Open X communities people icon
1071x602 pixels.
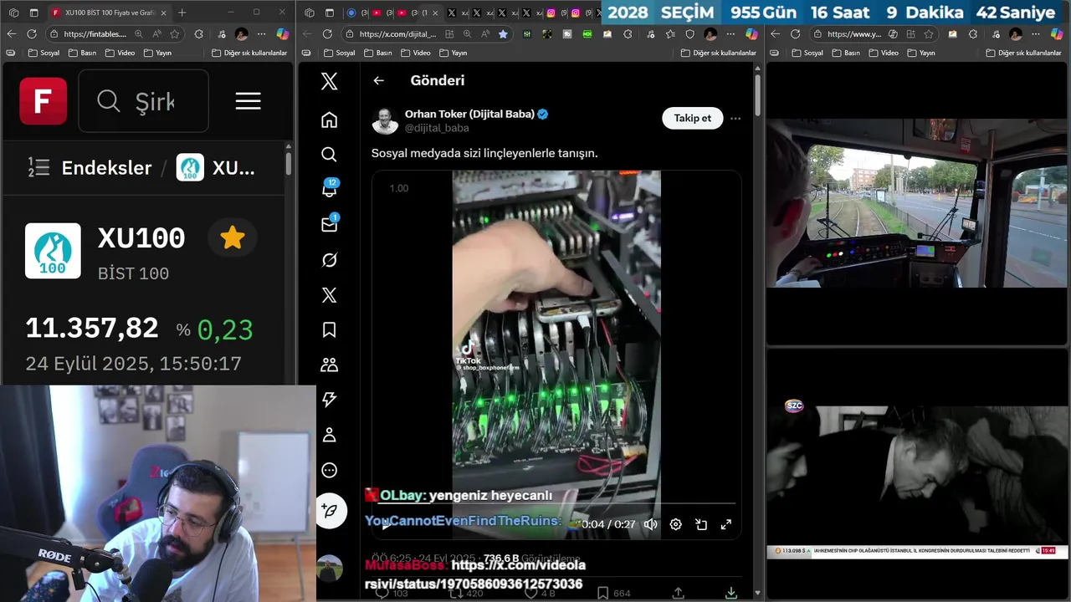(x=330, y=365)
